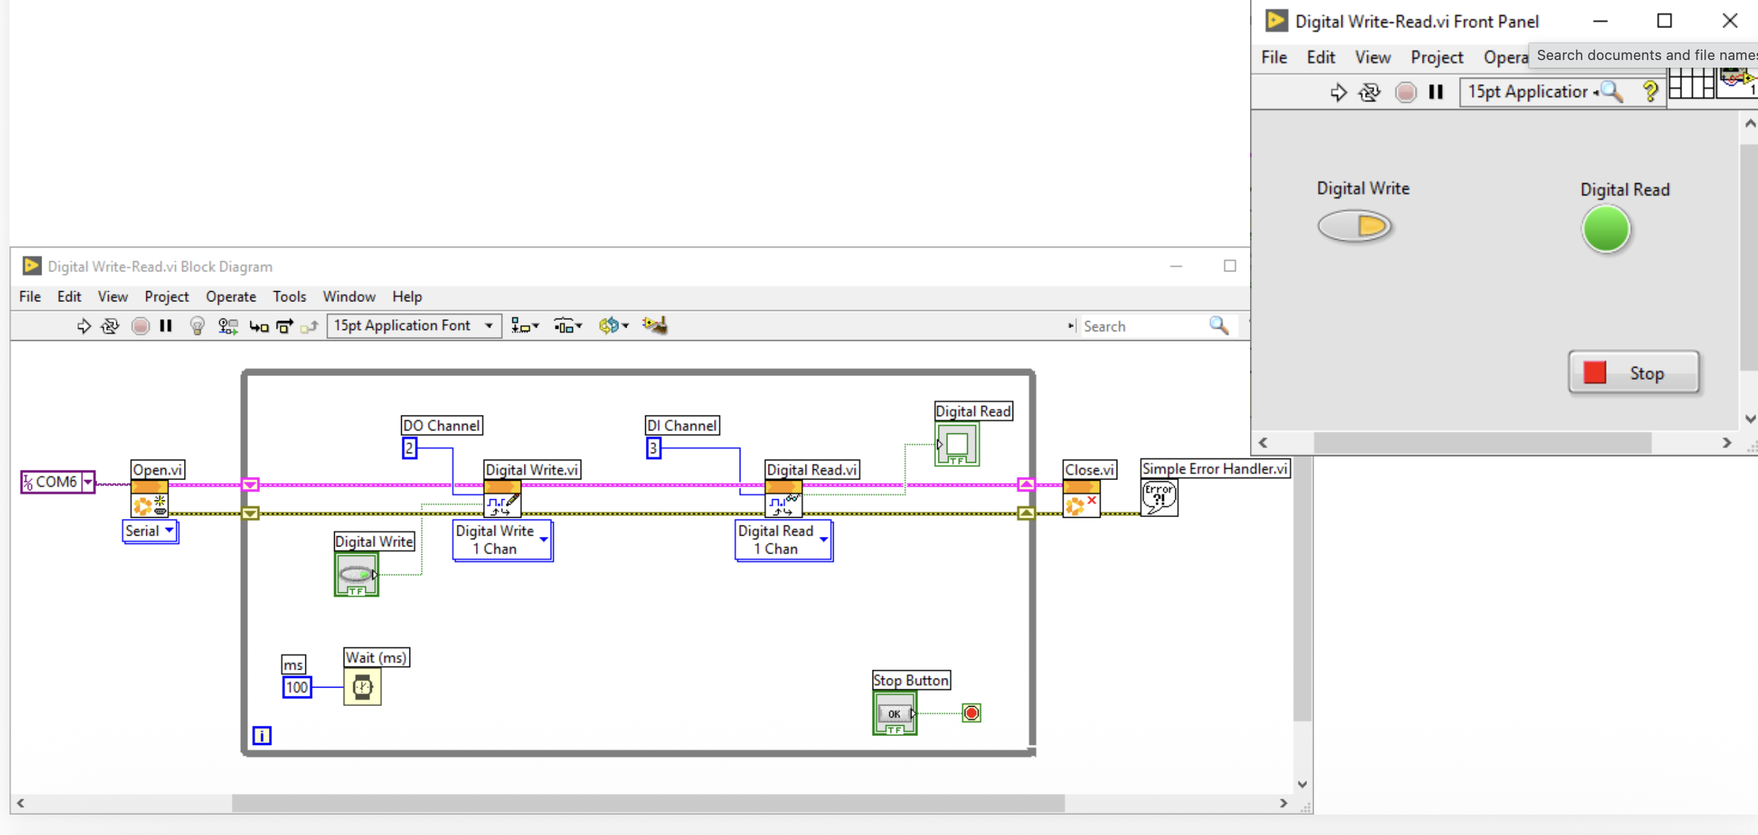
Task: Pause execution in Block Diagram toolbar
Action: point(166,326)
